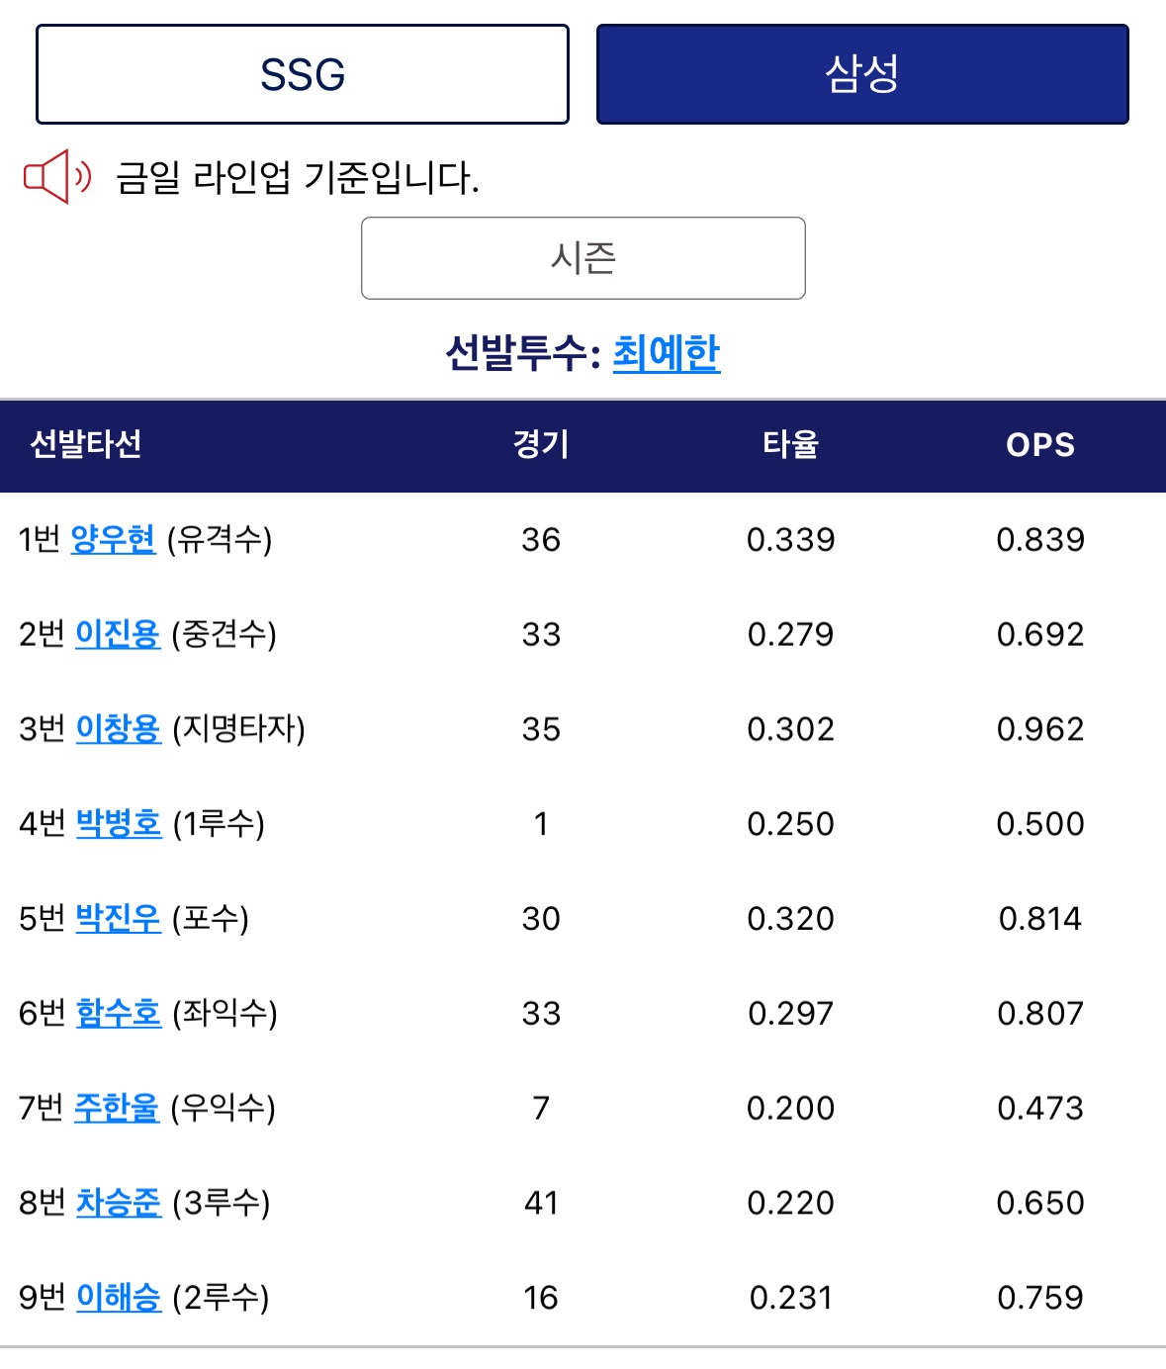The image size is (1166, 1369).
Task: Open 박병호 player link
Action: 119,823
